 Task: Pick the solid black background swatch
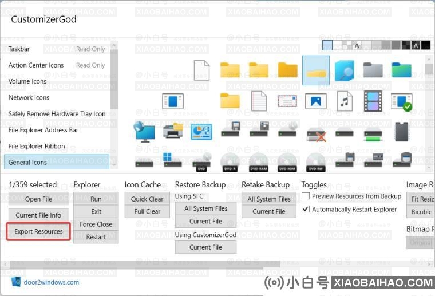click(425, 45)
